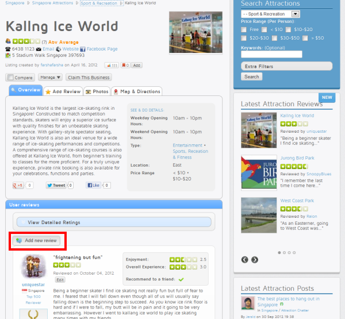
Task: Click the thumbs-up vote icon showing 111
Action: [x=111, y=66]
